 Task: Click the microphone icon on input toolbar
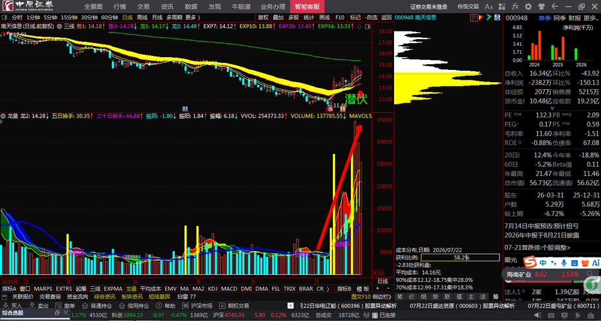coord(564,263)
